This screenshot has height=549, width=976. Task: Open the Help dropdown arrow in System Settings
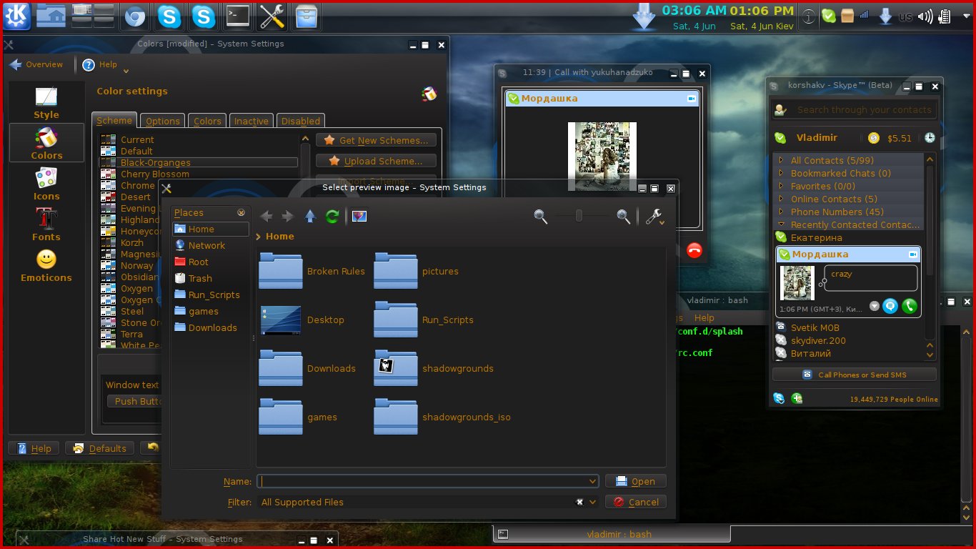click(126, 69)
